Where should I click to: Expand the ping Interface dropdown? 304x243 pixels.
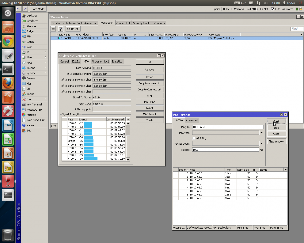(261, 133)
